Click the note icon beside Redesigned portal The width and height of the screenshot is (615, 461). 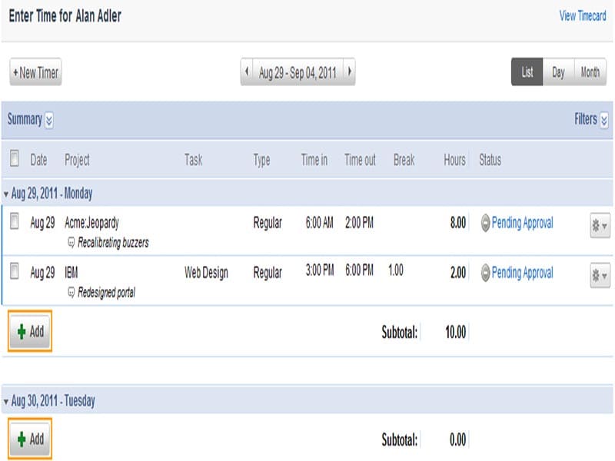pyautogui.click(x=71, y=293)
